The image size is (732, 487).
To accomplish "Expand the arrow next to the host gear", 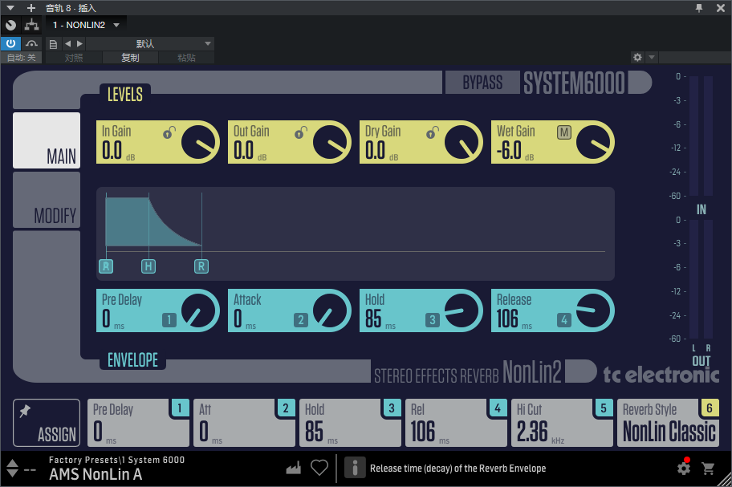I will [x=652, y=58].
